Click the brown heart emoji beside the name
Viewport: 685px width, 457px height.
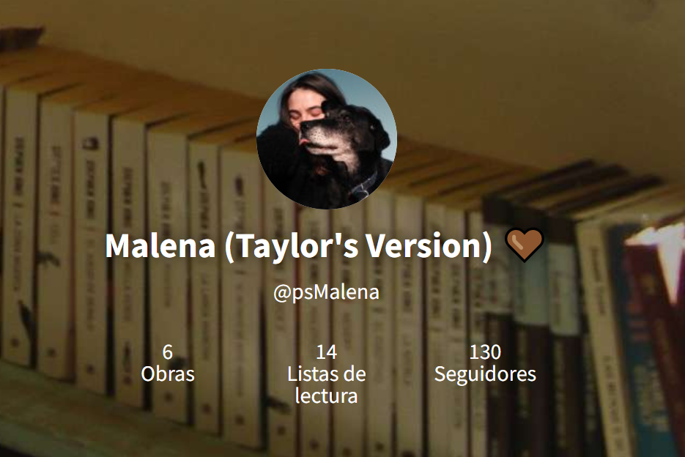click(524, 245)
